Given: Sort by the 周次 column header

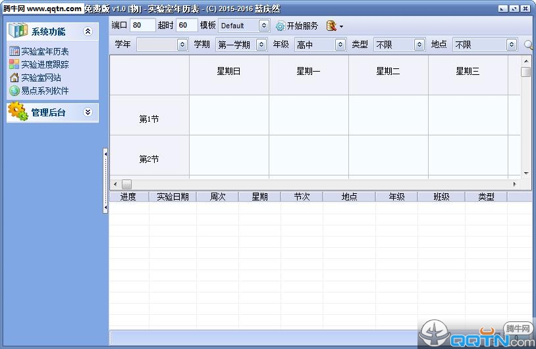Looking at the screenshot, I should 217,197.
